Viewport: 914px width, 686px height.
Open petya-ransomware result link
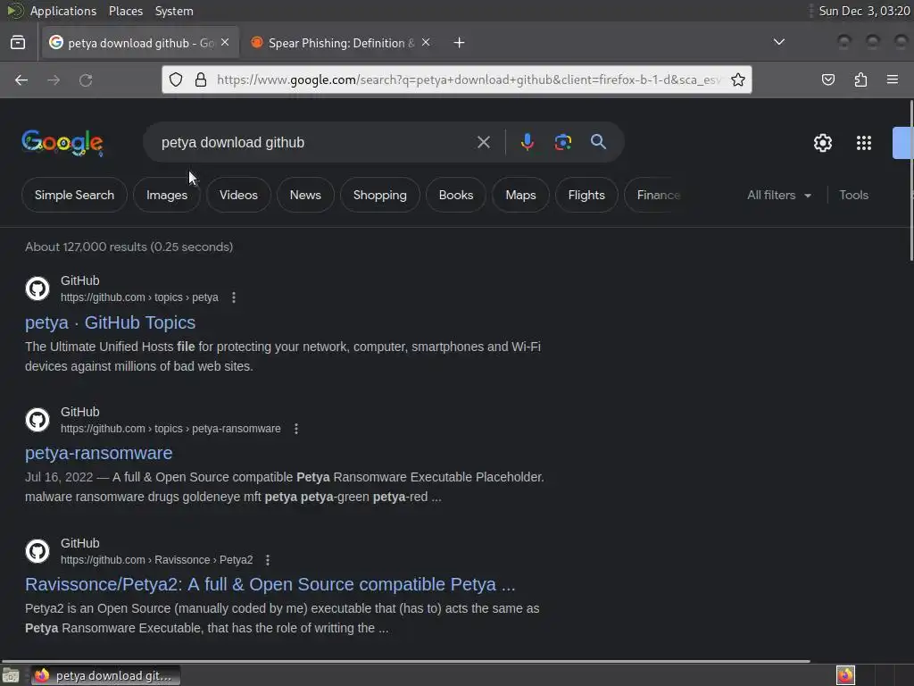(x=98, y=453)
